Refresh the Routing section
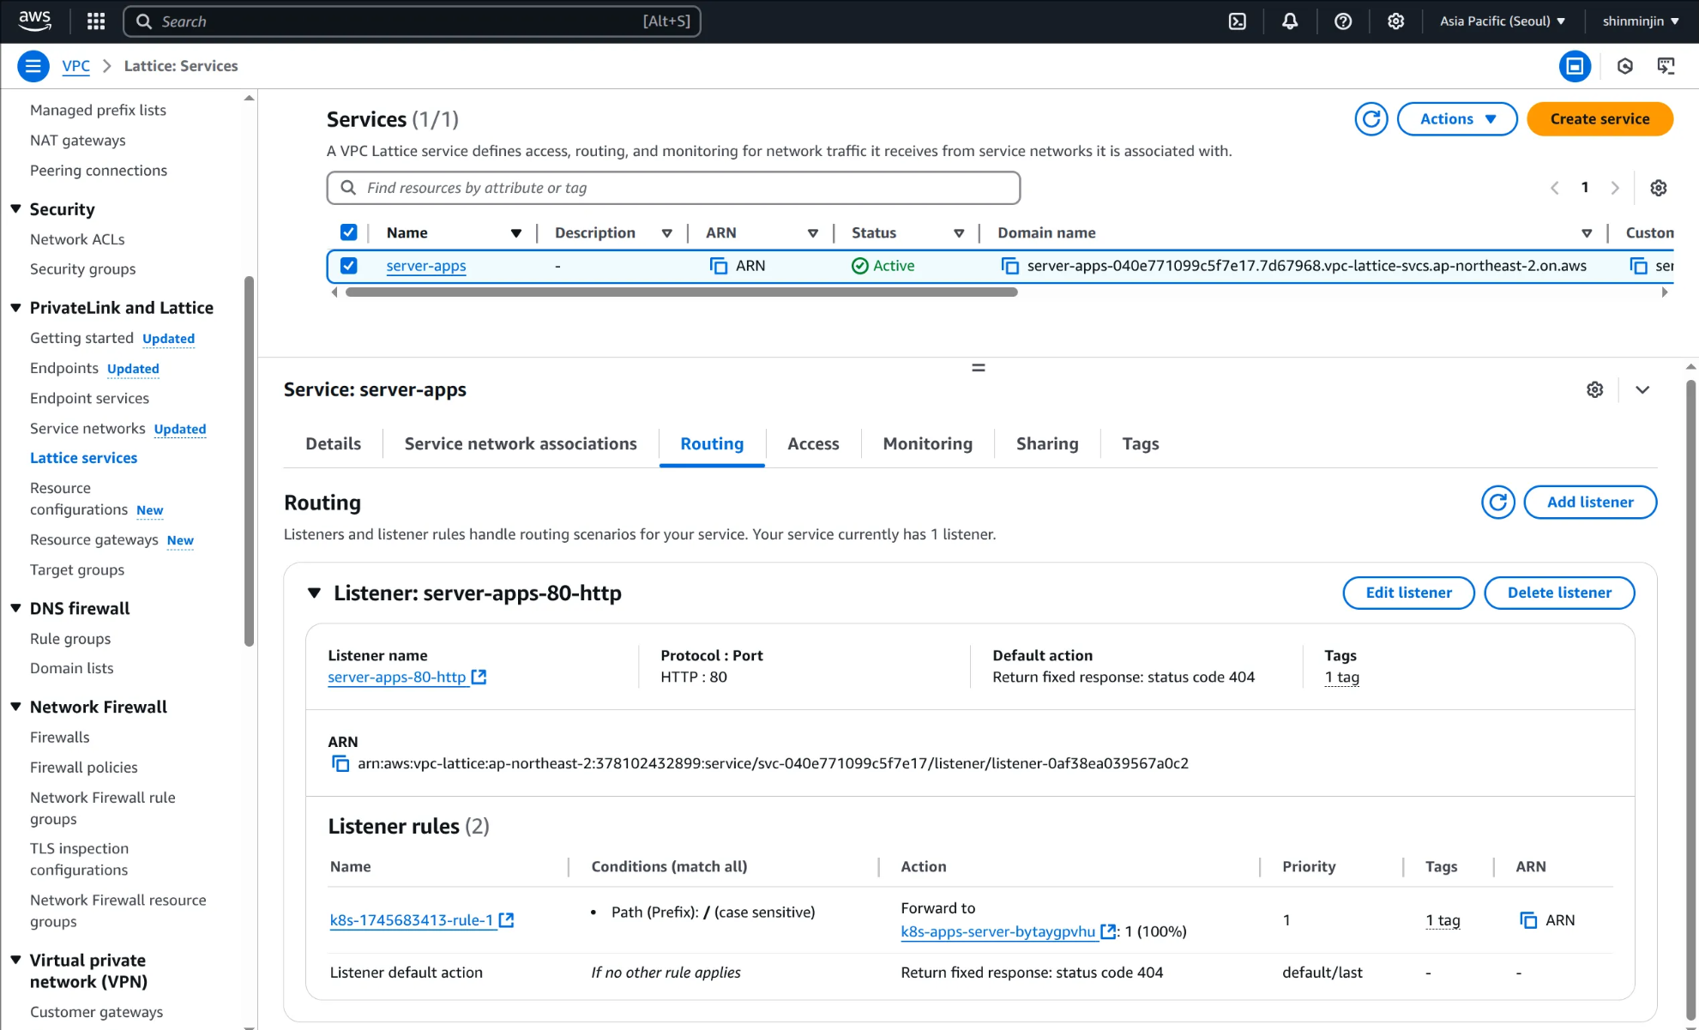Image resolution: width=1699 pixels, height=1030 pixels. click(1498, 503)
